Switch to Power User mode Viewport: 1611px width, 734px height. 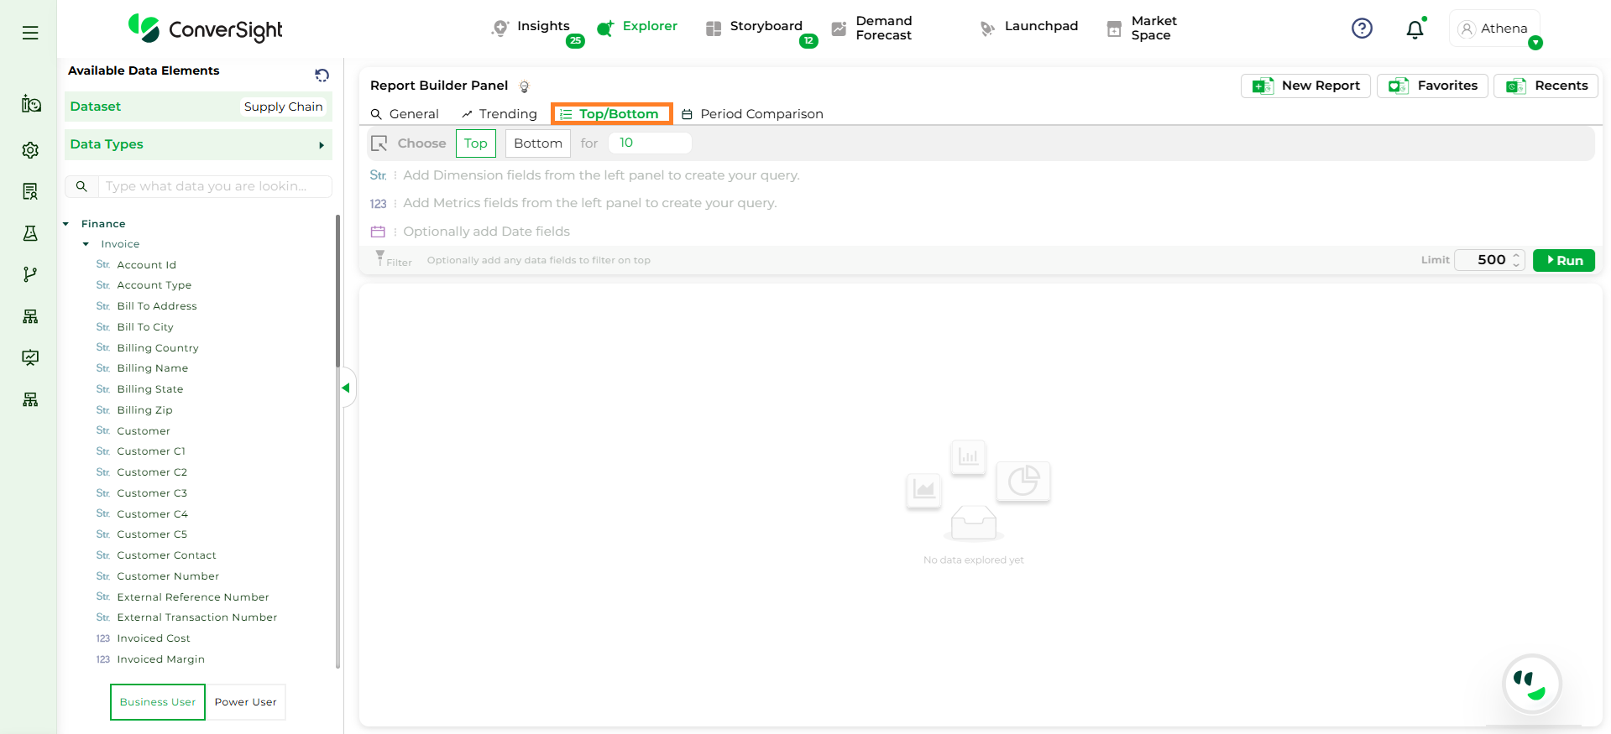[x=245, y=702]
